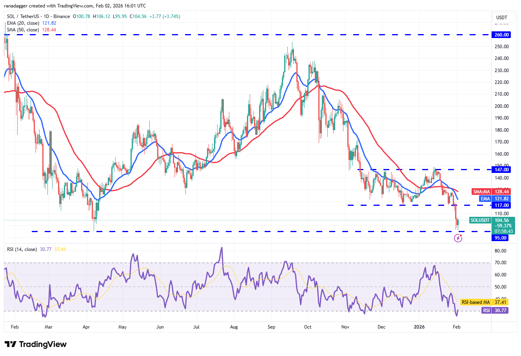Click the purple lightning bolt alert icon on chart
This screenshot has width=521, height=356.
coord(458,238)
